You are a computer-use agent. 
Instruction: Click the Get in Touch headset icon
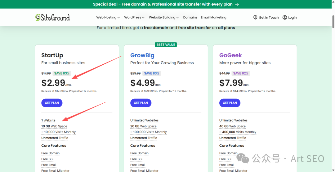pyautogui.click(x=255, y=17)
